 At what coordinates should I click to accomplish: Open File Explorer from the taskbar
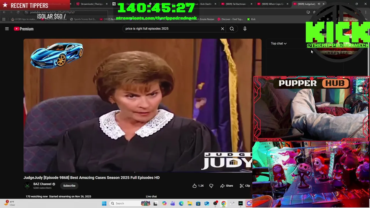pos(190,203)
